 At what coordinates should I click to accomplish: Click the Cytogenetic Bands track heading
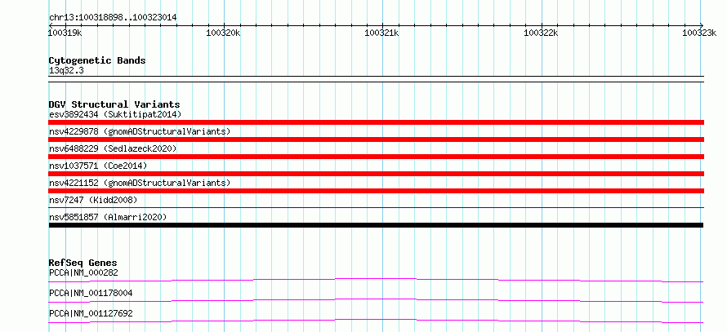point(97,60)
